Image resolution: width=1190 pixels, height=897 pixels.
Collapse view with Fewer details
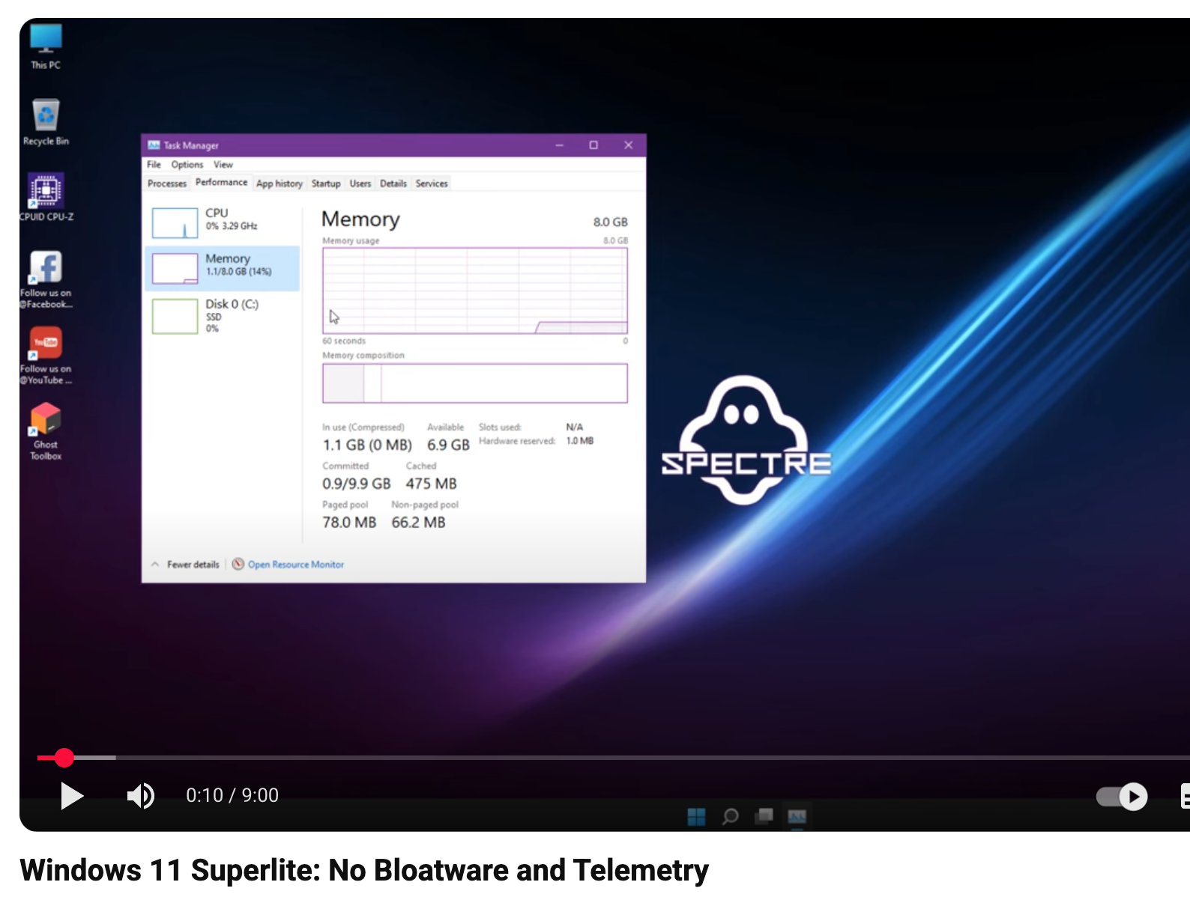click(186, 565)
